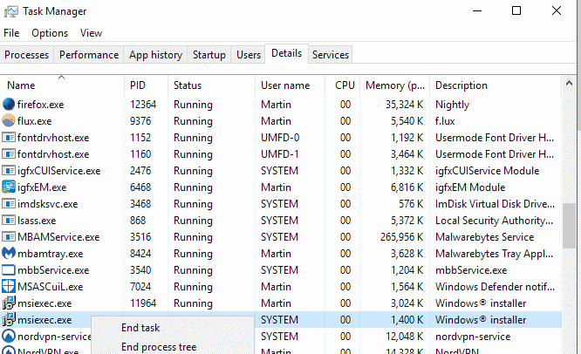
Task: Open the File menu
Action: (x=11, y=33)
